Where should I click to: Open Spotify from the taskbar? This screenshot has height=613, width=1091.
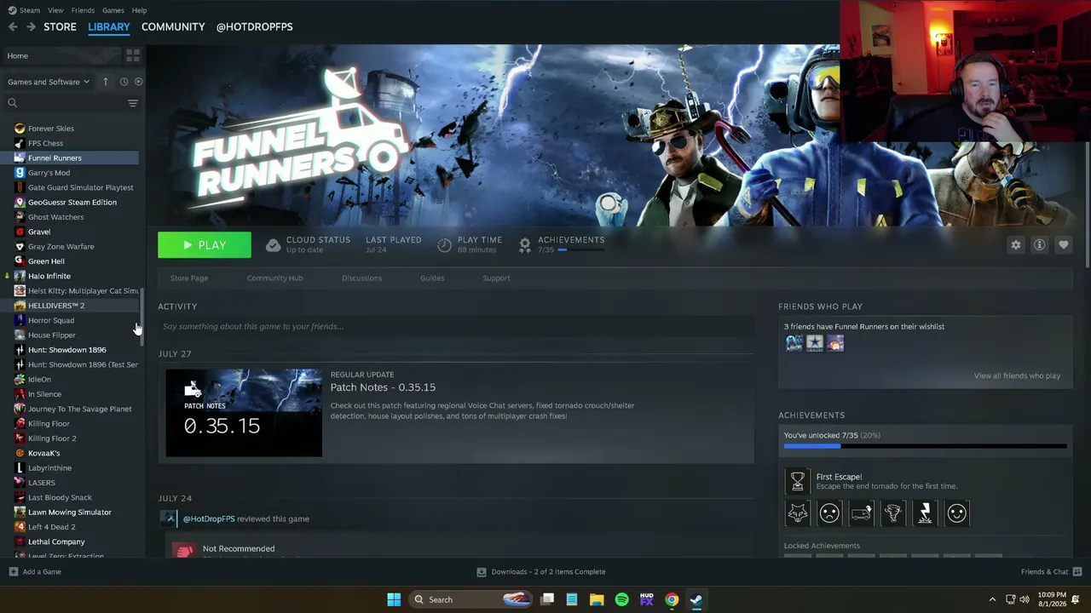click(621, 599)
